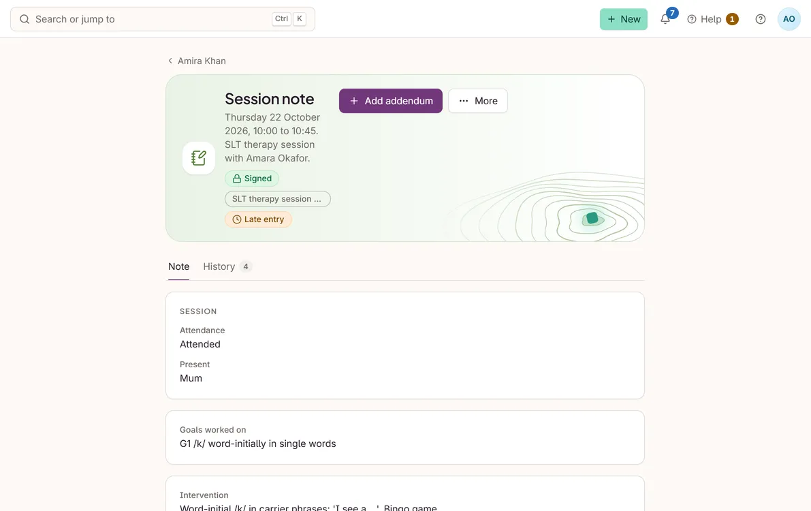The height and width of the screenshot is (511, 811).
Task: Click the lock icon in Signed badge
Action: (237, 179)
